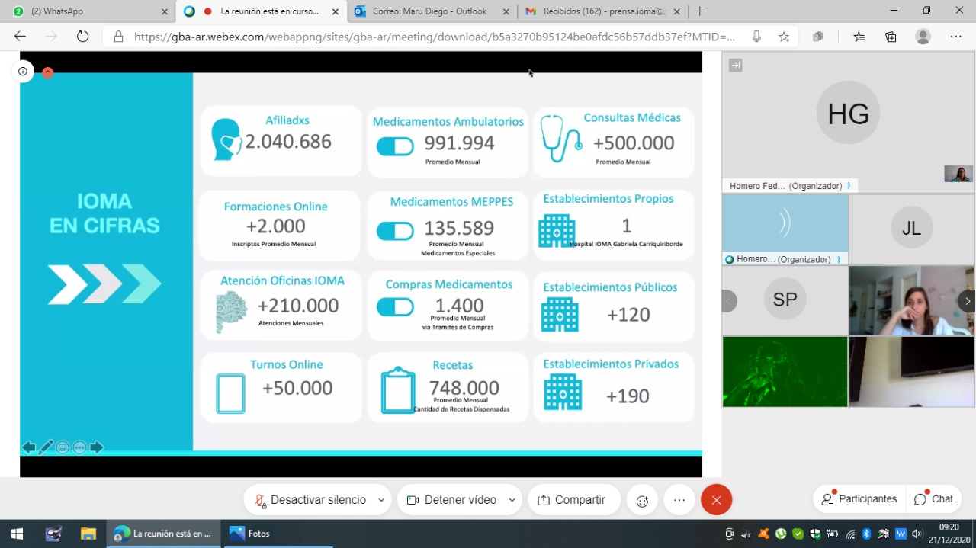This screenshot has width=976, height=548.
Task: Expand audio options arrow next to Desactivar silencio
Action: 381,500
